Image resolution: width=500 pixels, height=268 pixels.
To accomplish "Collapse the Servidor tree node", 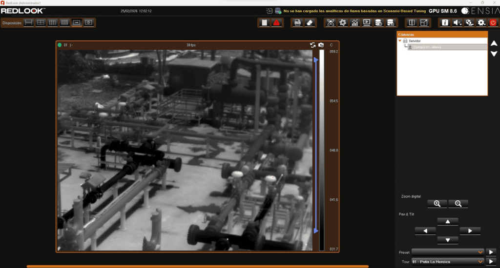I will point(400,41).
